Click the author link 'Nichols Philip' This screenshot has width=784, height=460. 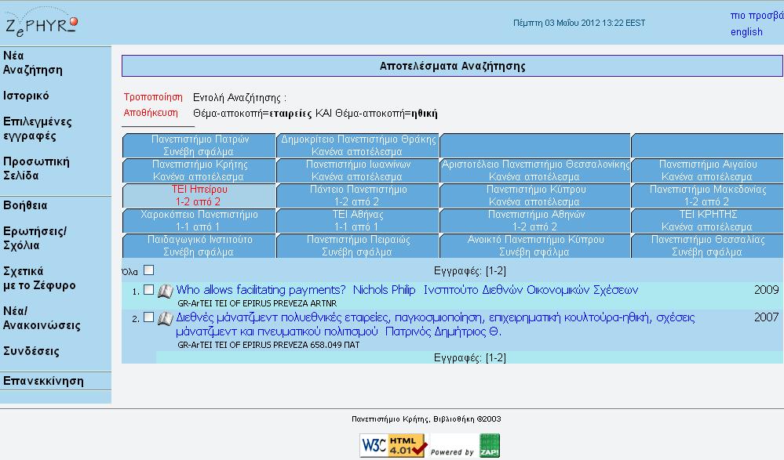coord(384,290)
